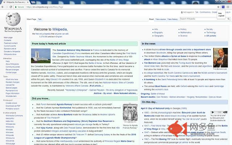Open the History portal link
Screen dimensions: 232x145
(183, 29)
